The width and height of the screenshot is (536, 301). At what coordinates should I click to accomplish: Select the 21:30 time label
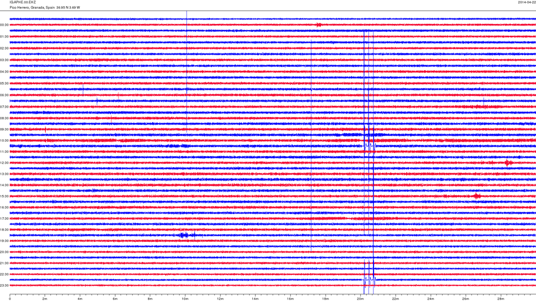click(4, 263)
